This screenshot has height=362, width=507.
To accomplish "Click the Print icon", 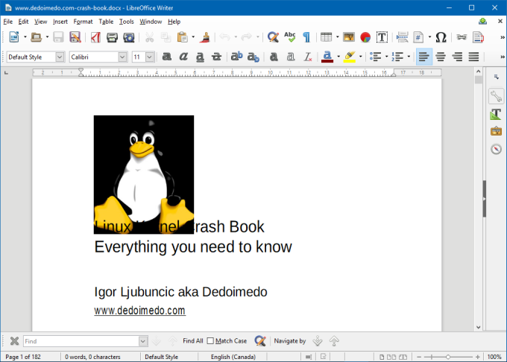I will tap(112, 37).
